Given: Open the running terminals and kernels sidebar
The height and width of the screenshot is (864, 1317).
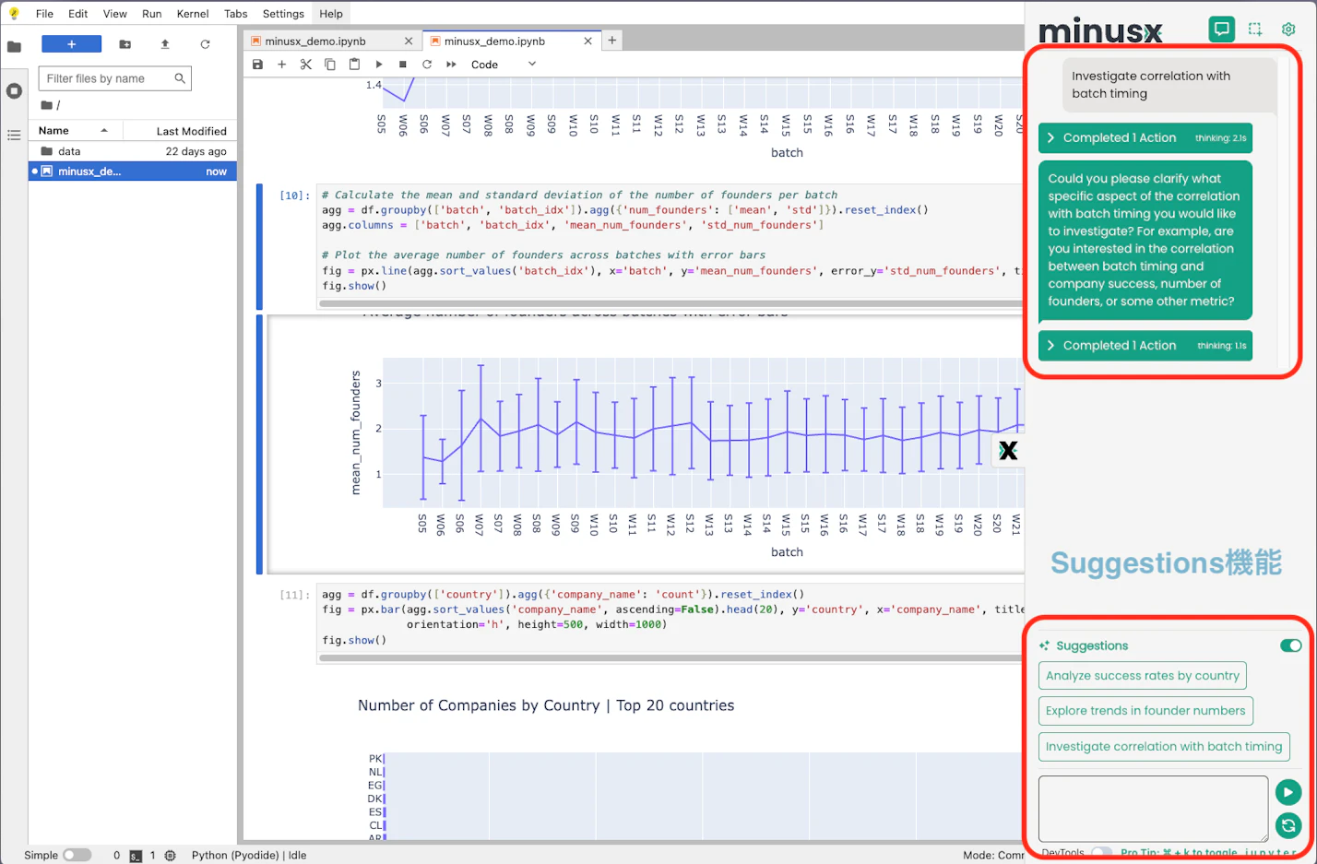Looking at the screenshot, I should pos(14,91).
